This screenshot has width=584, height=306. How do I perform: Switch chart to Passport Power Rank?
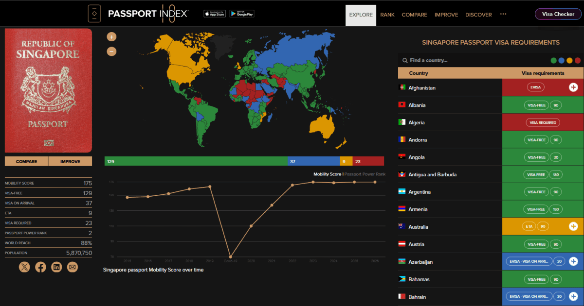pos(365,174)
